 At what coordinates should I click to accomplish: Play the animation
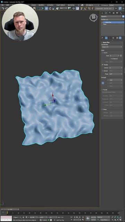coord(77,217)
